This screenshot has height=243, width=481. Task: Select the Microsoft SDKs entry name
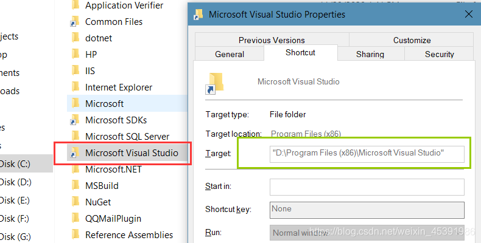click(x=116, y=120)
